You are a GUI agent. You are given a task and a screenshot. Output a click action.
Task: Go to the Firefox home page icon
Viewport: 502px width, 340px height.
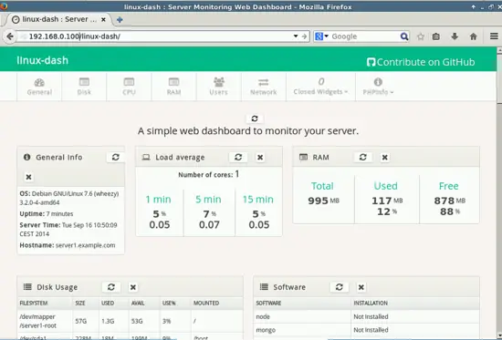(473, 36)
